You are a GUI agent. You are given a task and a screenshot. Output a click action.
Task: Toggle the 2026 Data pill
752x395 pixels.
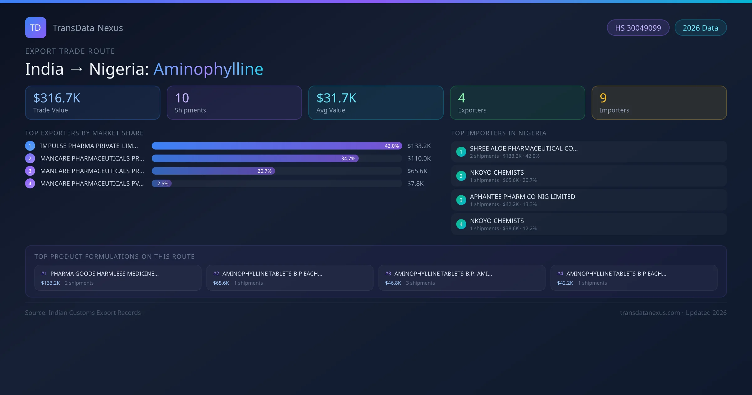click(x=700, y=28)
